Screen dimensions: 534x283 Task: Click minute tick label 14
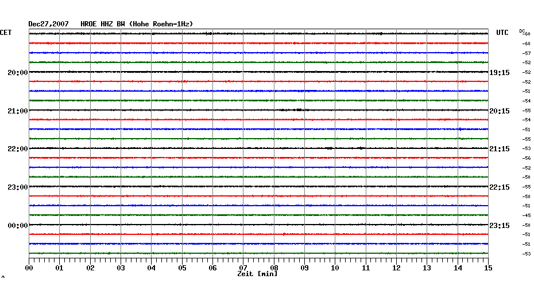(x=458, y=268)
